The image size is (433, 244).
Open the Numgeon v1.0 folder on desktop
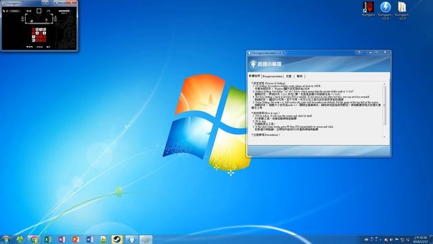click(403, 10)
